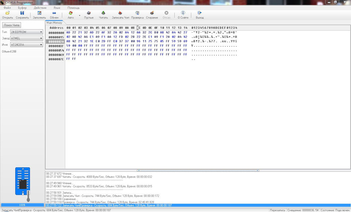
Task: Select highlighted log line Записать Чип|Проверка 684 Byte/Sec
Action: click(198, 205)
